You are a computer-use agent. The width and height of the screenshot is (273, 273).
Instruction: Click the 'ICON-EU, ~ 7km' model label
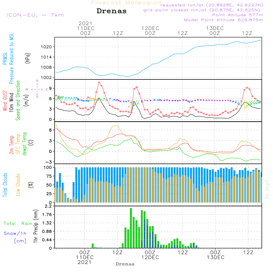coord(35,15)
